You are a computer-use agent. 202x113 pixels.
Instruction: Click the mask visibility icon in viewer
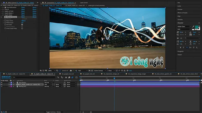[60, 71]
